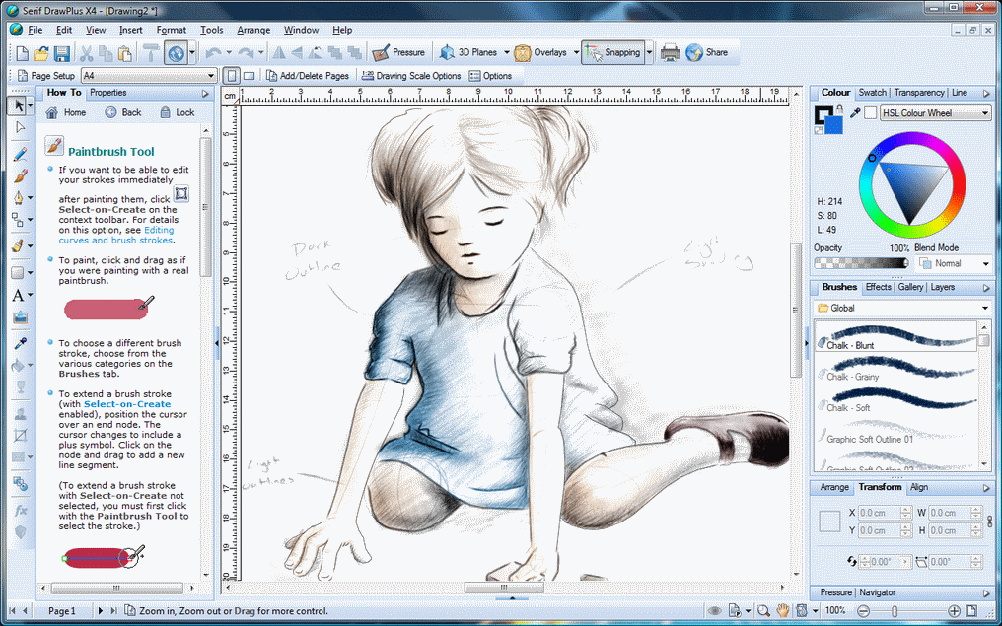
Task: Activate the Pointer tool
Action: [18, 104]
